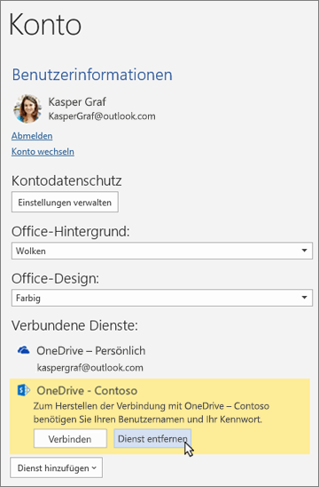Open the Office-Hintergrund dropdown showing Wolken

[162, 251]
